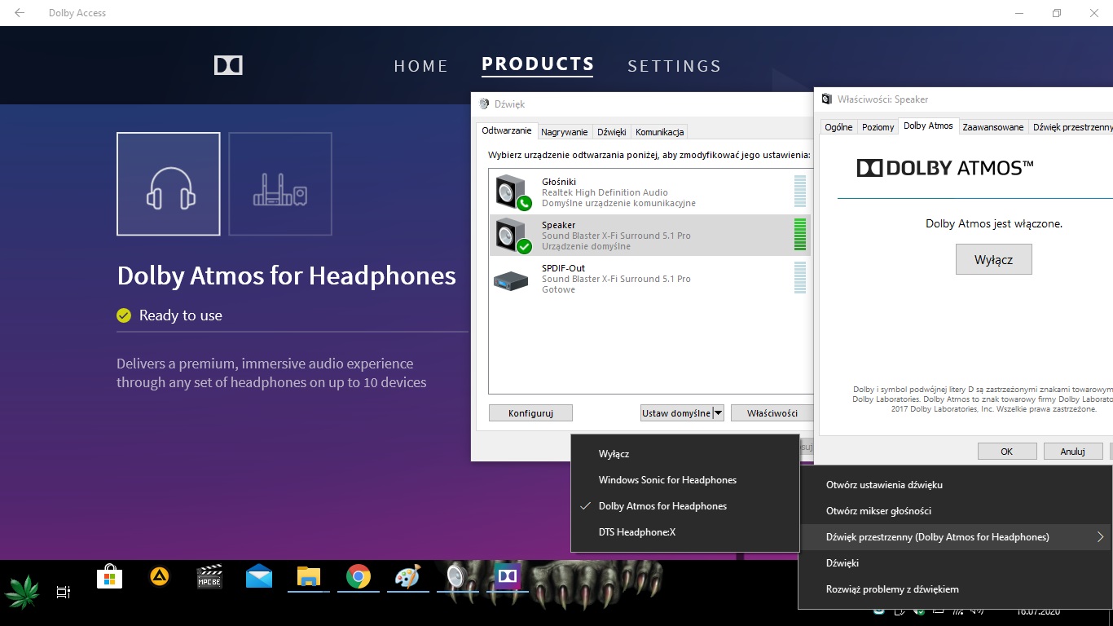This screenshot has width=1113, height=626.
Task: Open the Dźwięk przestrzenny tab in Speaker properties
Action: point(1071,127)
